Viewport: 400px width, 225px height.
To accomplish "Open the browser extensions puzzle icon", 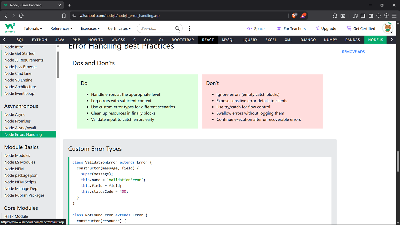I will tap(335, 16).
